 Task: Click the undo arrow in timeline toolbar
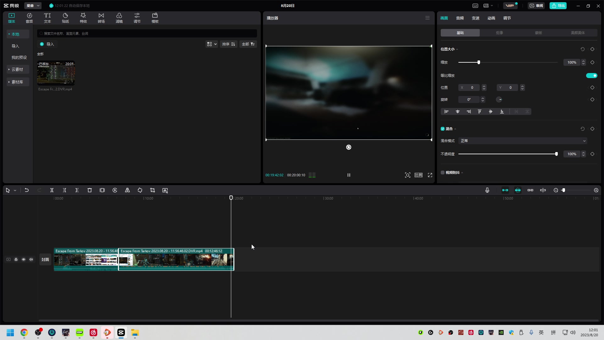tap(27, 190)
